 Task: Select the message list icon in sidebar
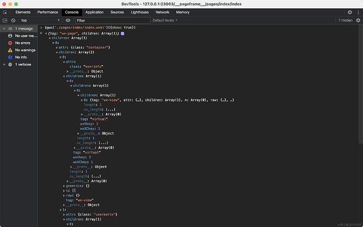pos(10,29)
